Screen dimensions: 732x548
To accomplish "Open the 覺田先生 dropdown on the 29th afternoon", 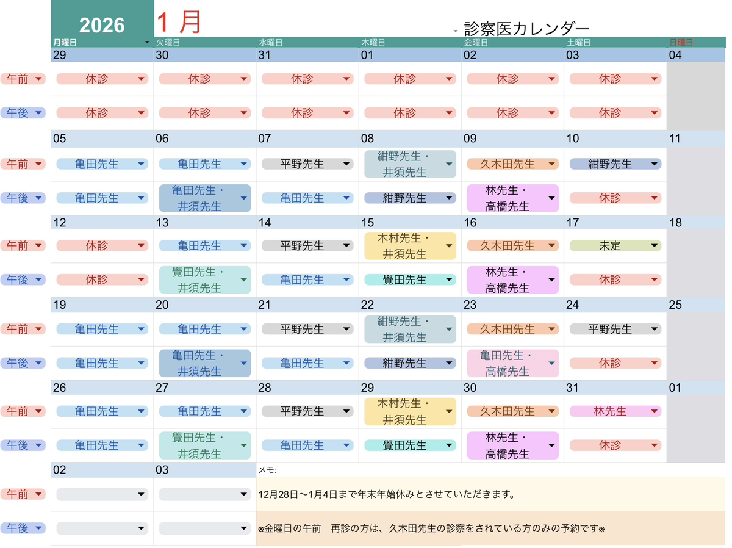I will tap(449, 445).
